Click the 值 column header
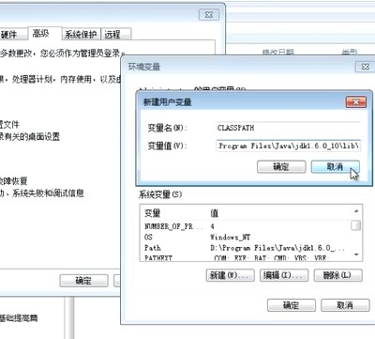Screen dimensions: 375x339 [x=215, y=213]
